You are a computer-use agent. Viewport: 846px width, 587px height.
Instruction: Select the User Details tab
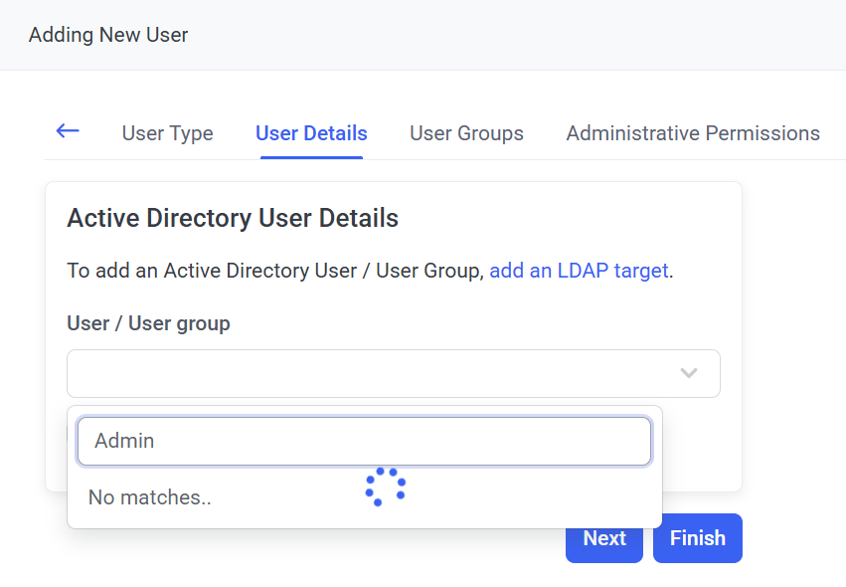311,133
